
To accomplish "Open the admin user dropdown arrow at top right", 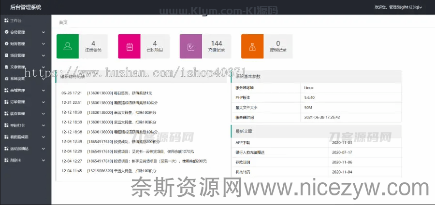I will point(420,8).
